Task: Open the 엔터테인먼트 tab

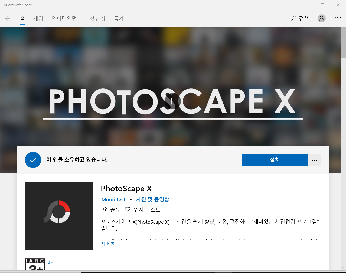Action: click(x=67, y=18)
